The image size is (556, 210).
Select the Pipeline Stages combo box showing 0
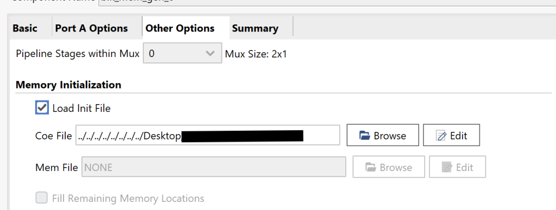pyautogui.click(x=182, y=53)
